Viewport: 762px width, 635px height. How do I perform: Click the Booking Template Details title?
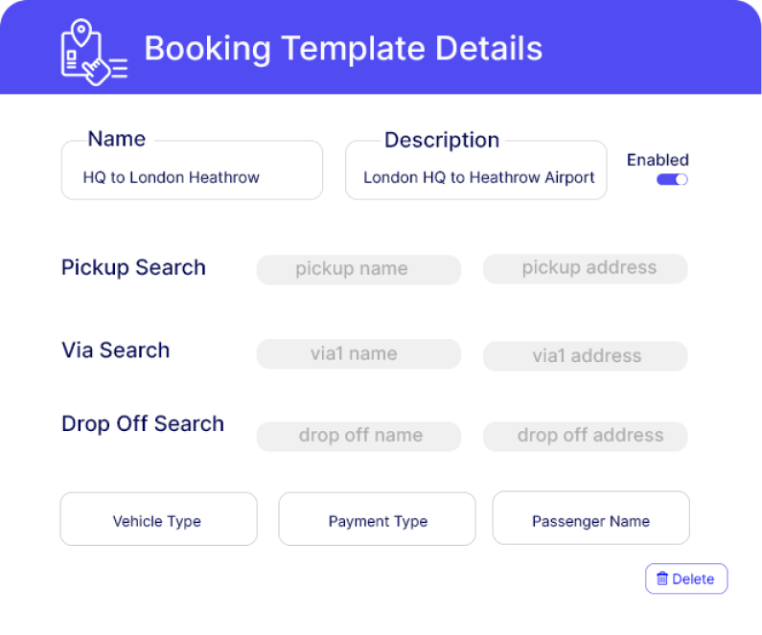click(343, 48)
